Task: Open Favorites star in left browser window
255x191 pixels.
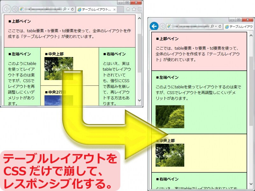Action: pyautogui.click(x=134, y=9)
